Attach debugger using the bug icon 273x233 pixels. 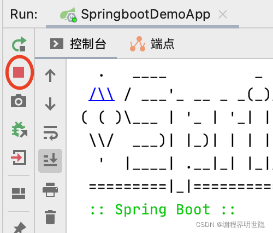tap(19, 130)
